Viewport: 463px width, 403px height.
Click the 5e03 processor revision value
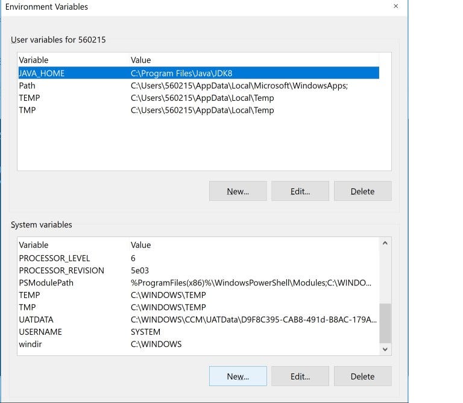click(x=140, y=270)
